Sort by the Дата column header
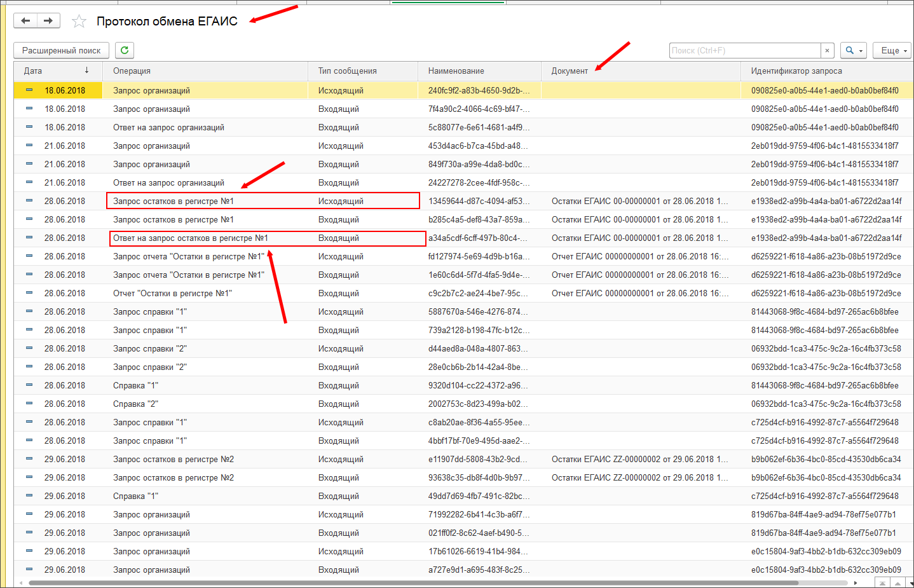The width and height of the screenshot is (914, 588). pos(58,71)
